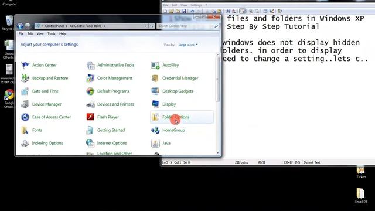Screen dimensions: 375x211
Task: Refresh the Control Panel address bar
Action: pos(152,26)
